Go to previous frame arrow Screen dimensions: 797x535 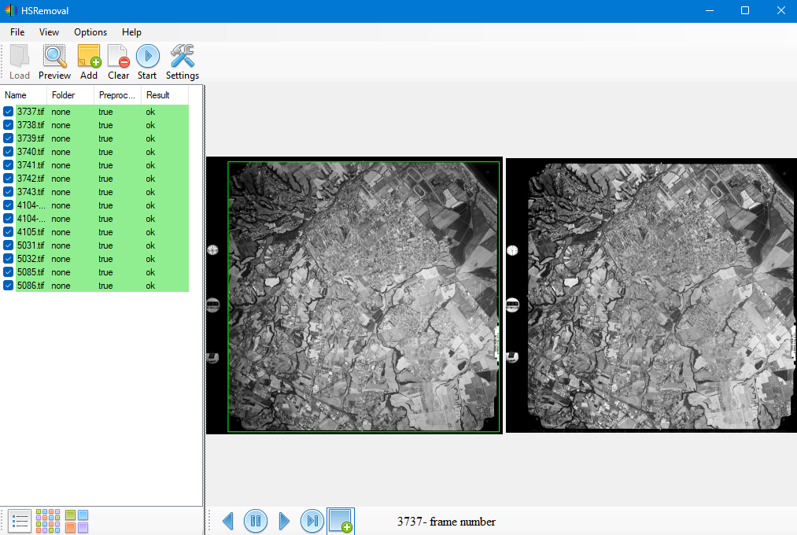tap(228, 521)
